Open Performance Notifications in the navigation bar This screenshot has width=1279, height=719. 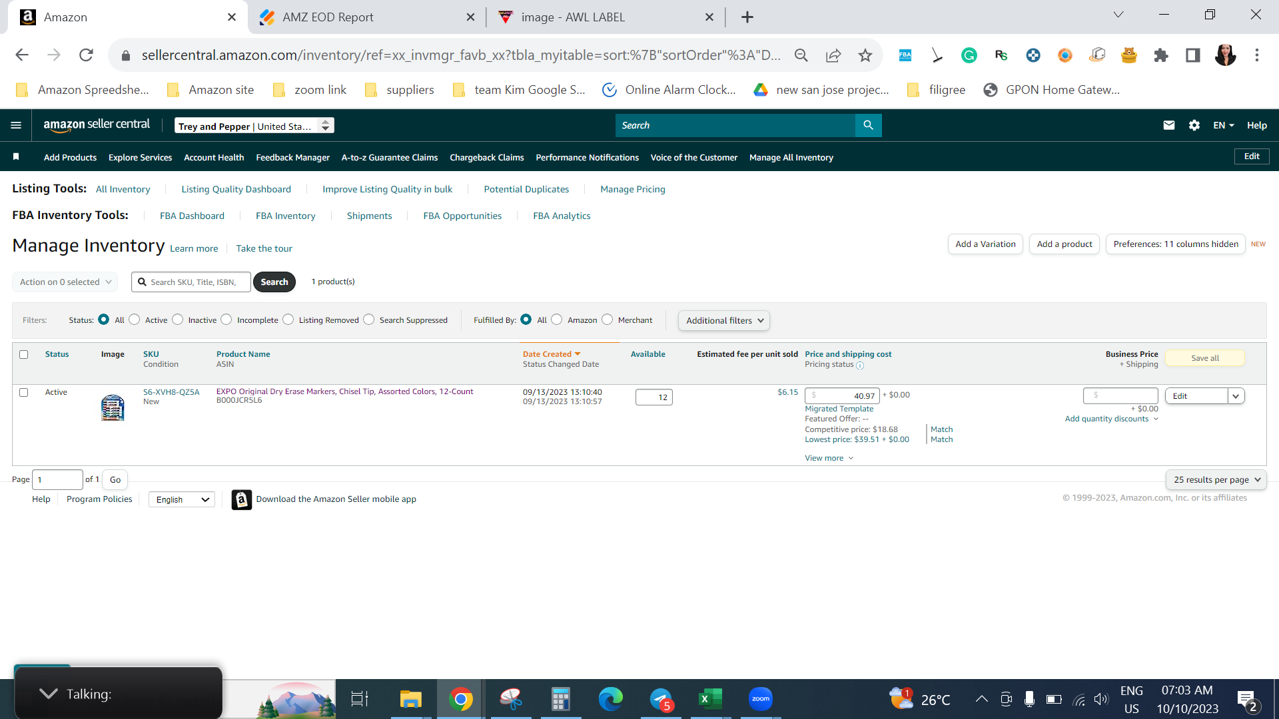point(588,158)
